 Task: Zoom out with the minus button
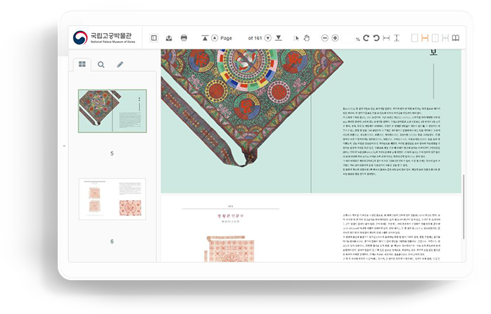(324, 37)
